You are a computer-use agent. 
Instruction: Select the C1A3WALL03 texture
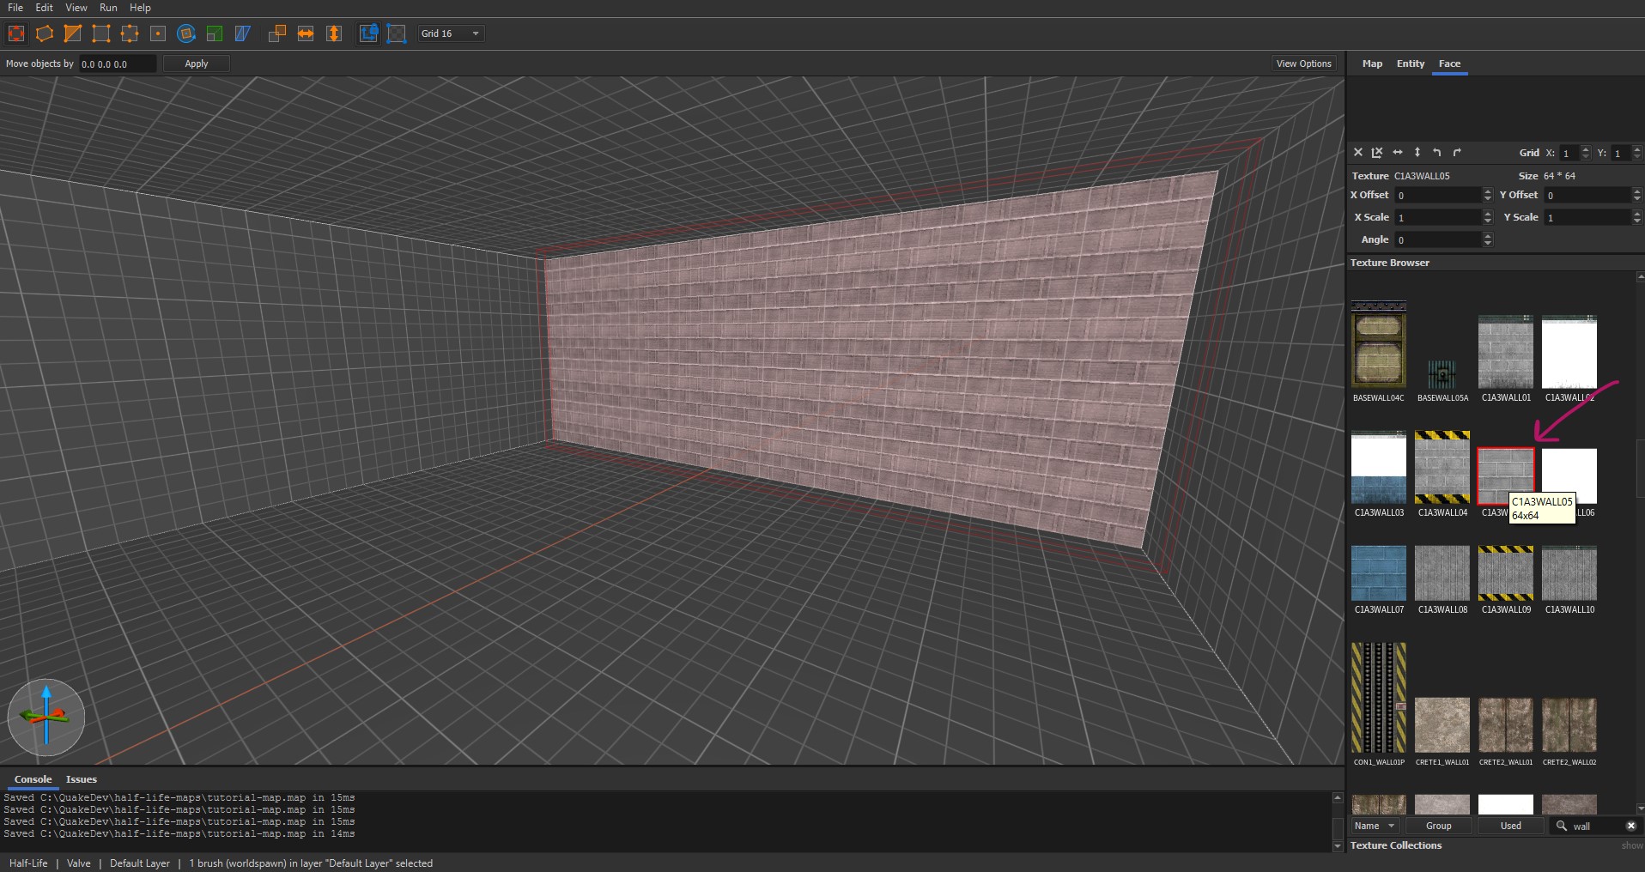tap(1379, 468)
